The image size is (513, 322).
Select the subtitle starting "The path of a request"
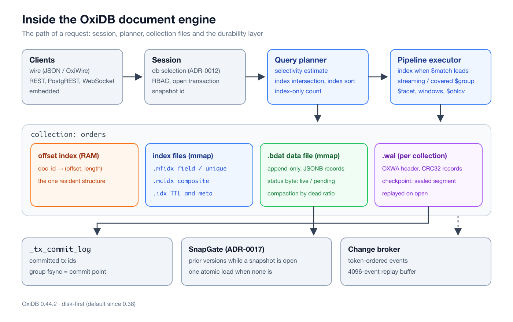click(x=143, y=34)
